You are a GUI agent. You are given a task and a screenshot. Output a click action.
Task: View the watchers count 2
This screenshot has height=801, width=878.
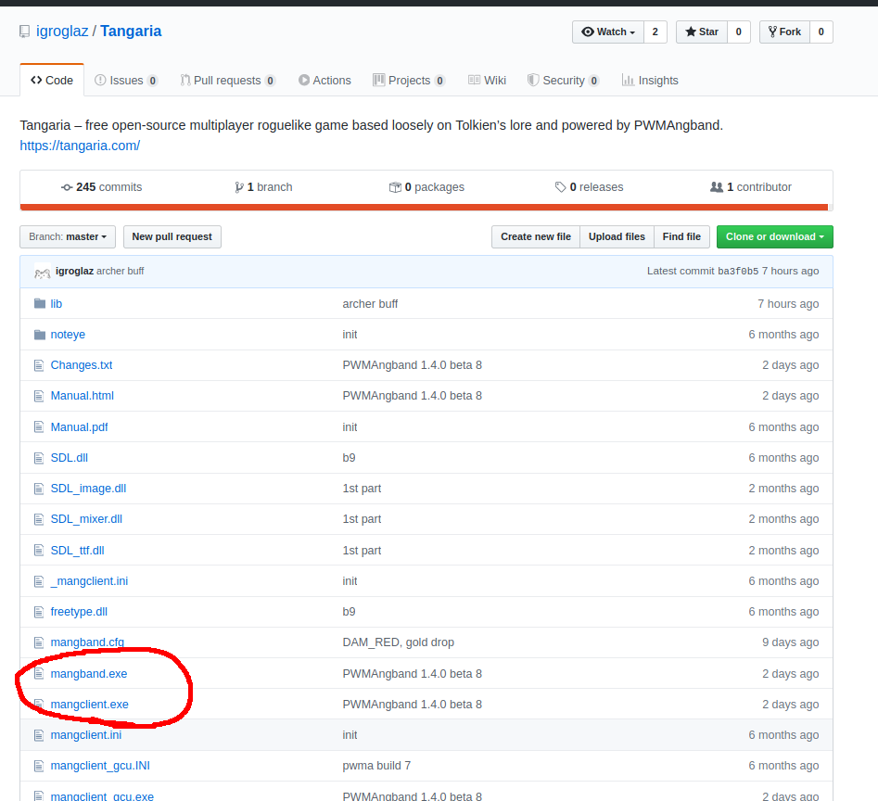(655, 32)
